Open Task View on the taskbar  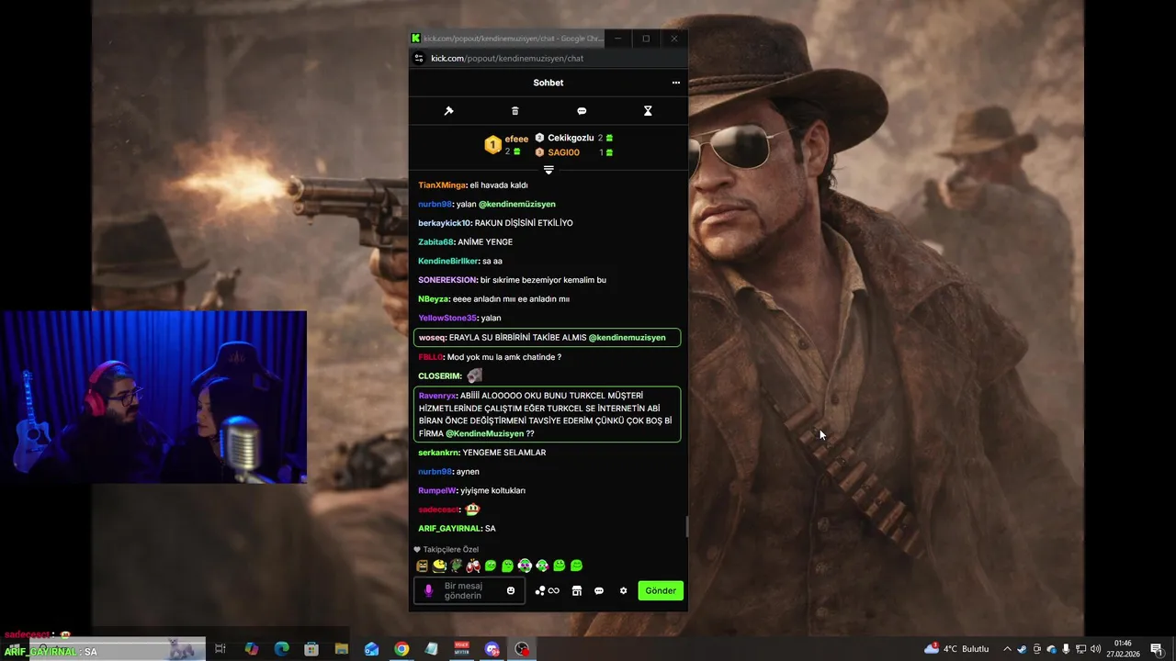[220, 649]
